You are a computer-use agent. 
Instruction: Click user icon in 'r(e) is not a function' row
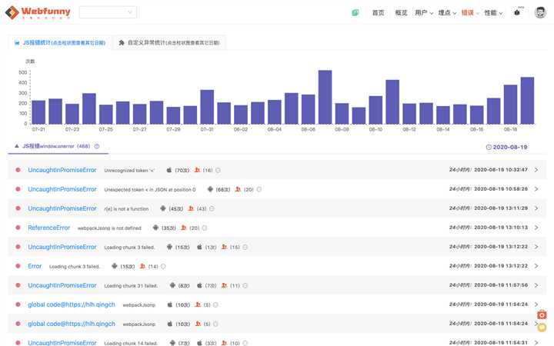pos(191,208)
